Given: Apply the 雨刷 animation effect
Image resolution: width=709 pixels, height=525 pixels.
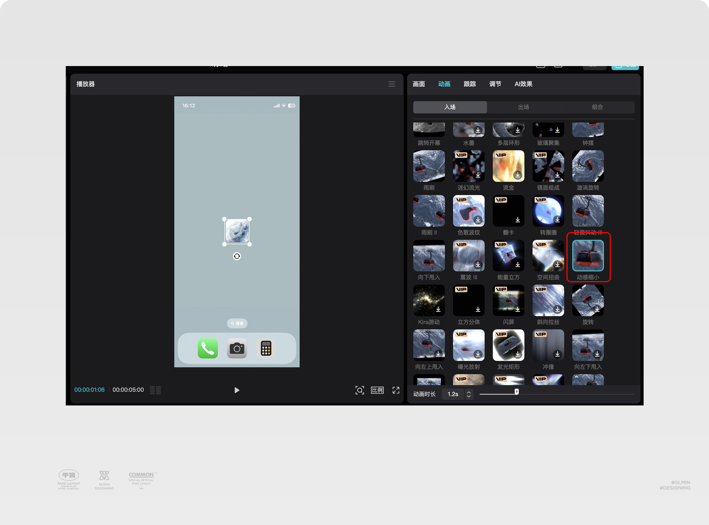Looking at the screenshot, I should pyautogui.click(x=429, y=166).
